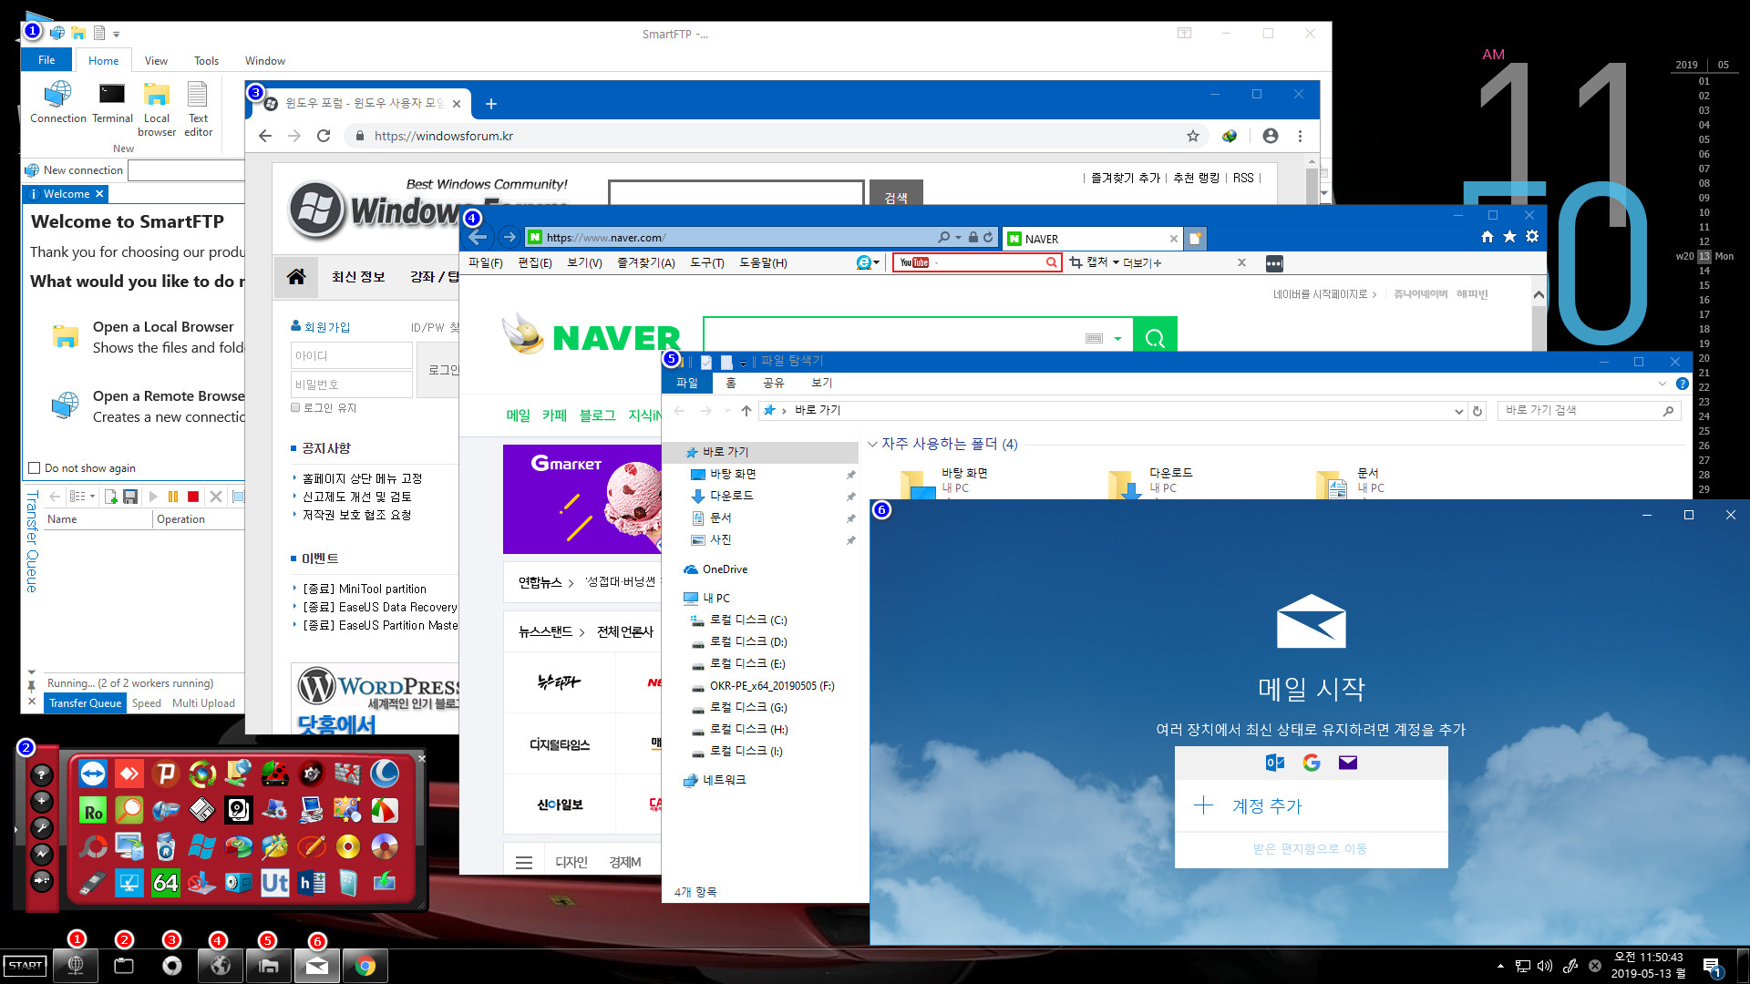1750x984 pixels.
Task: Launch Terminal from SmartFTP ribbon
Action: 112,102
